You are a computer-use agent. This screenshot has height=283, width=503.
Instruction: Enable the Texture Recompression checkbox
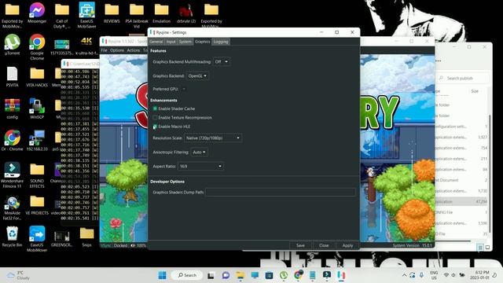[x=156, y=118]
